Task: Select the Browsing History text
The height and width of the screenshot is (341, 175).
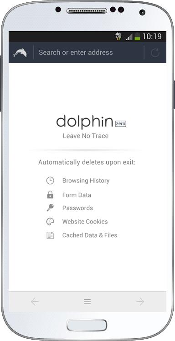Action: [86, 181]
